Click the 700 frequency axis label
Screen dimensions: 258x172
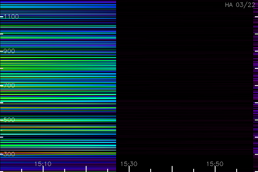[x=9, y=85]
